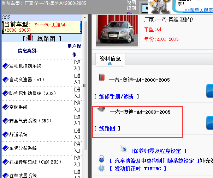This screenshot has width=213, height=178.
Task: Click the gray device icon above 线路图 link
Action: tap(101, 109)
